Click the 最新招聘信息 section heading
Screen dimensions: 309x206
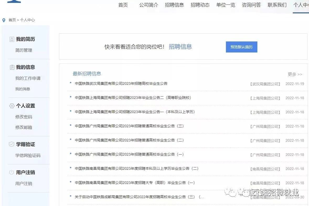(x=87, y=74)
